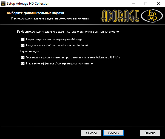Screen dimensions: 165x139
Task: Toggle installing Adorage 3.0.117.2 russifiers checkbox
Action: 23,58
